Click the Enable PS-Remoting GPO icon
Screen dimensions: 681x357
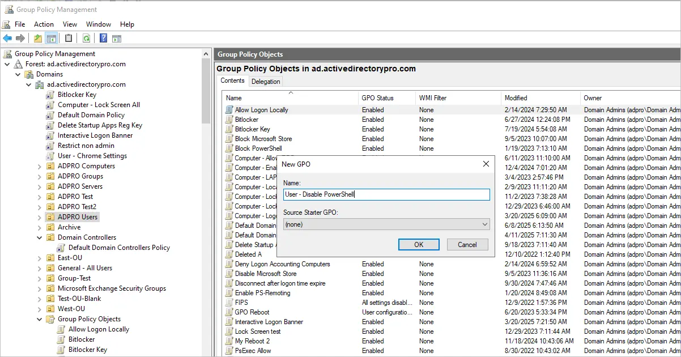click(x=229, y=293)
